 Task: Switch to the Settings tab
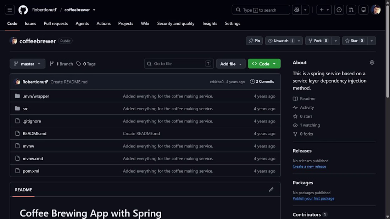[x=233, y=24]
